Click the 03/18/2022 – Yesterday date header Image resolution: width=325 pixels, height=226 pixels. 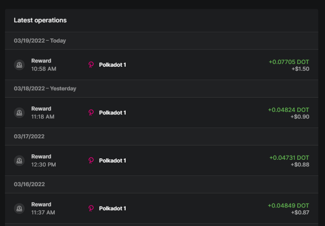click(45, 88)
